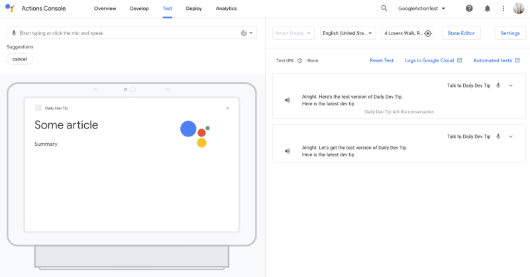The image size is (530, 277).
Task: Click mic icon in first Talk to Daily Dev Tip
Action: [x=498, y=85]
